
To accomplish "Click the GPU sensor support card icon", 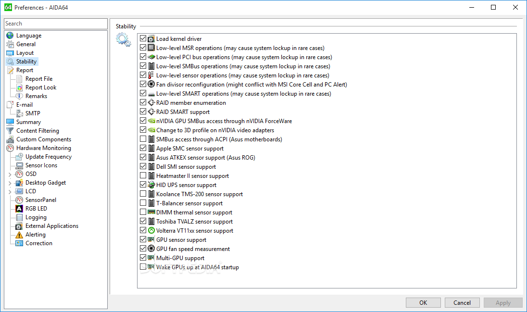I will pyautogui.click(x=151, y=239).
